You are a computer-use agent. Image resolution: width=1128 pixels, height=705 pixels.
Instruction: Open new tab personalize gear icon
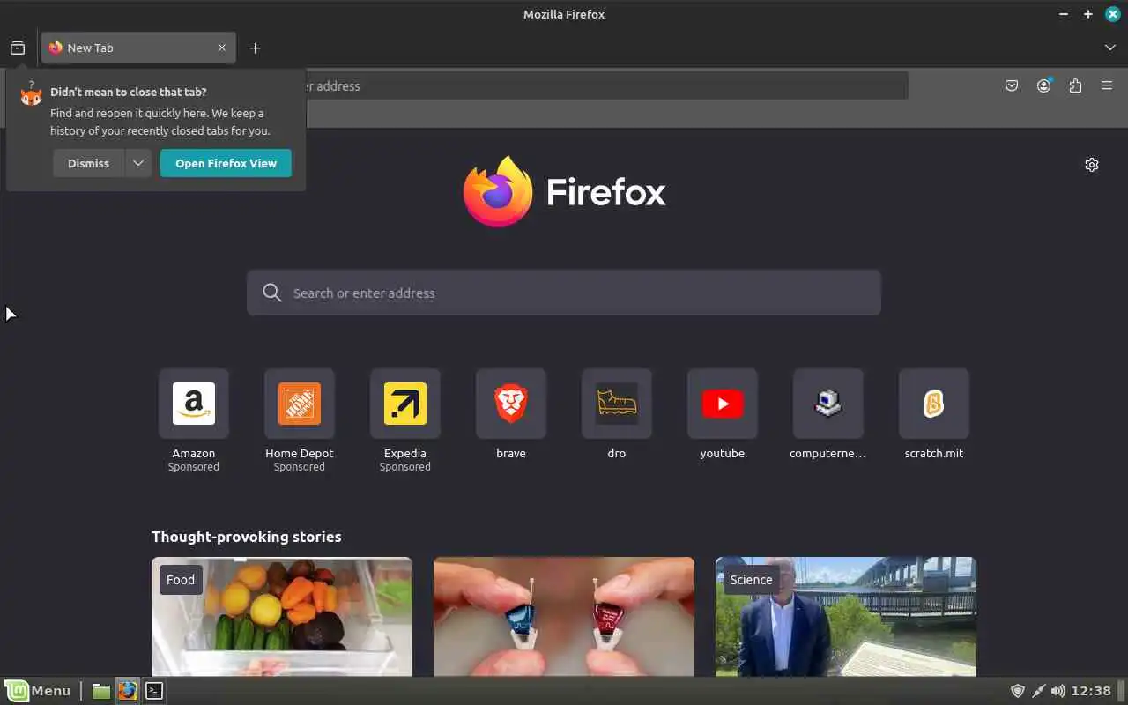point(1092,165)
